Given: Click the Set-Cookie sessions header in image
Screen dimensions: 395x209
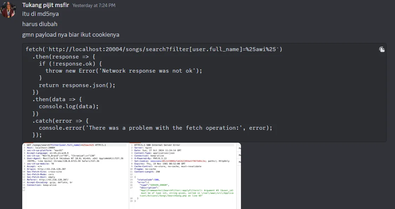Looking at the screenshot, I should click(182, 161).
